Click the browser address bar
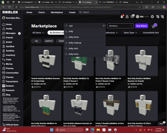167x133 pixels. click(78, 7)
